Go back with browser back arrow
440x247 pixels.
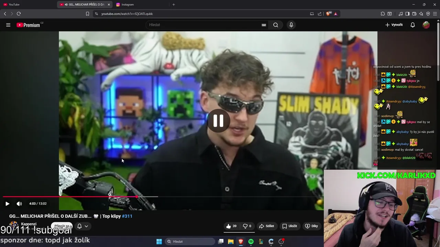(5, 14)
